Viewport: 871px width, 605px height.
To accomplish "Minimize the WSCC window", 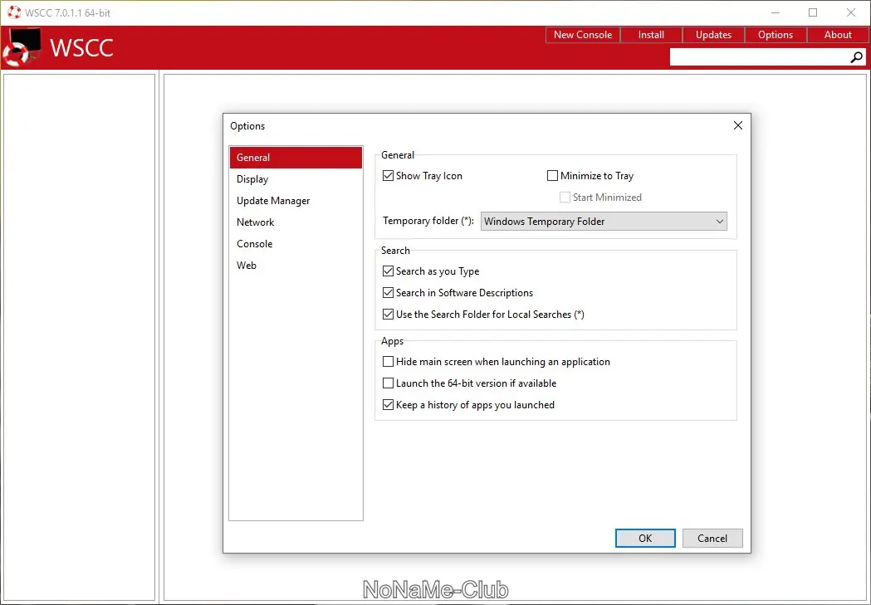I will coord(776,12).
